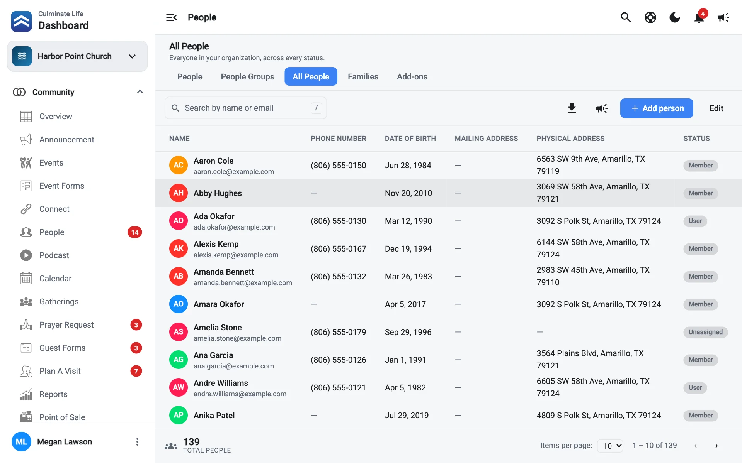This screenshot has width=742, height=463.
Task: Go to next page of people
Action: pyautogui.click(x=716, y=446)
